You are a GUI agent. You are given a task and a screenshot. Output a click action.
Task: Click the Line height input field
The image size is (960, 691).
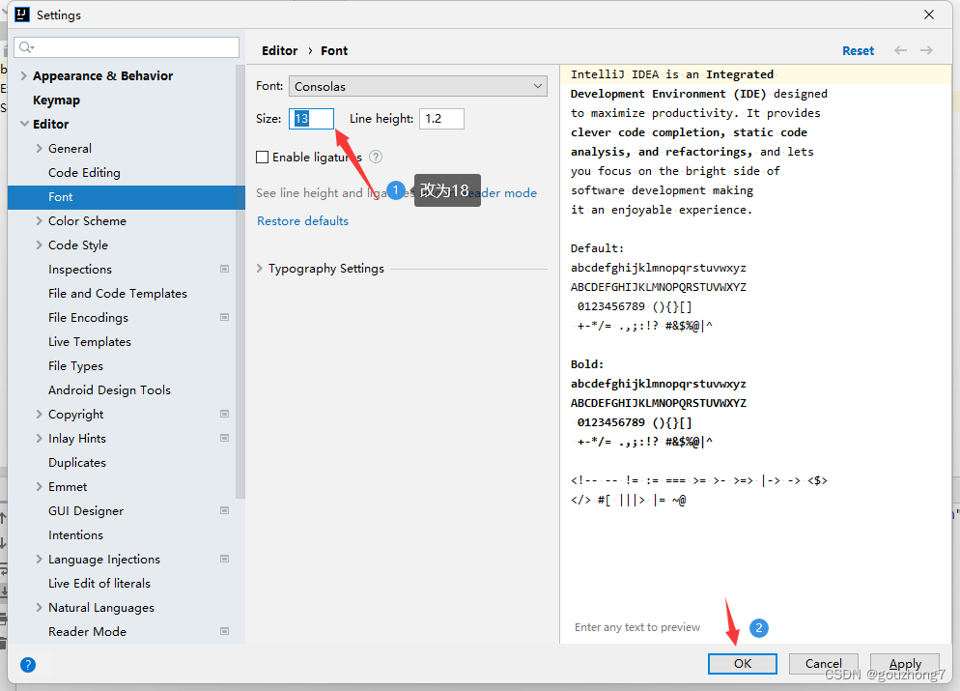pyautogui.click(x=441, y=118)
